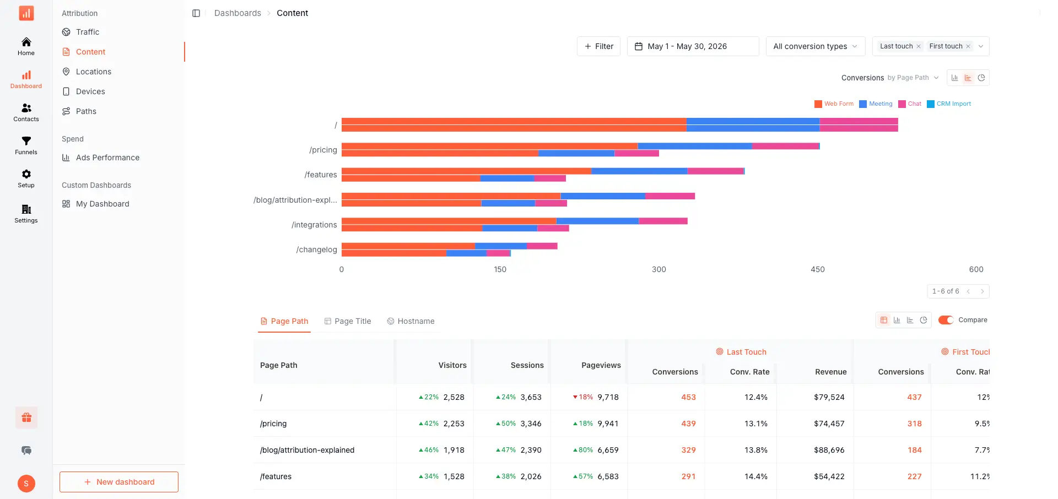The image size is (1058, 499).
Task: Click the /pricing row in the table
Action: pyautogui.click(x=622, y=424)
